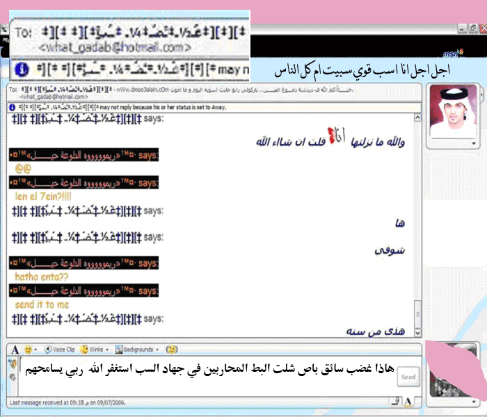Image resolution: width=487 pixels, height=417 pixels.
Task: Click the 'status is set to Away' notice
Action: coord(163,107)
